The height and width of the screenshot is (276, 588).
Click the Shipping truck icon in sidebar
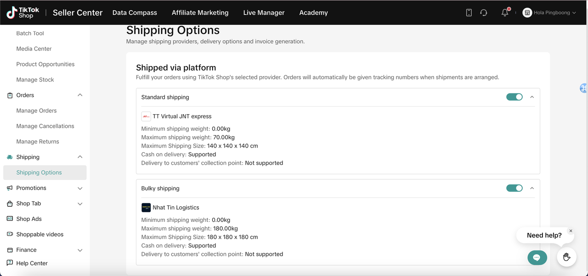(x=10, y=157)
